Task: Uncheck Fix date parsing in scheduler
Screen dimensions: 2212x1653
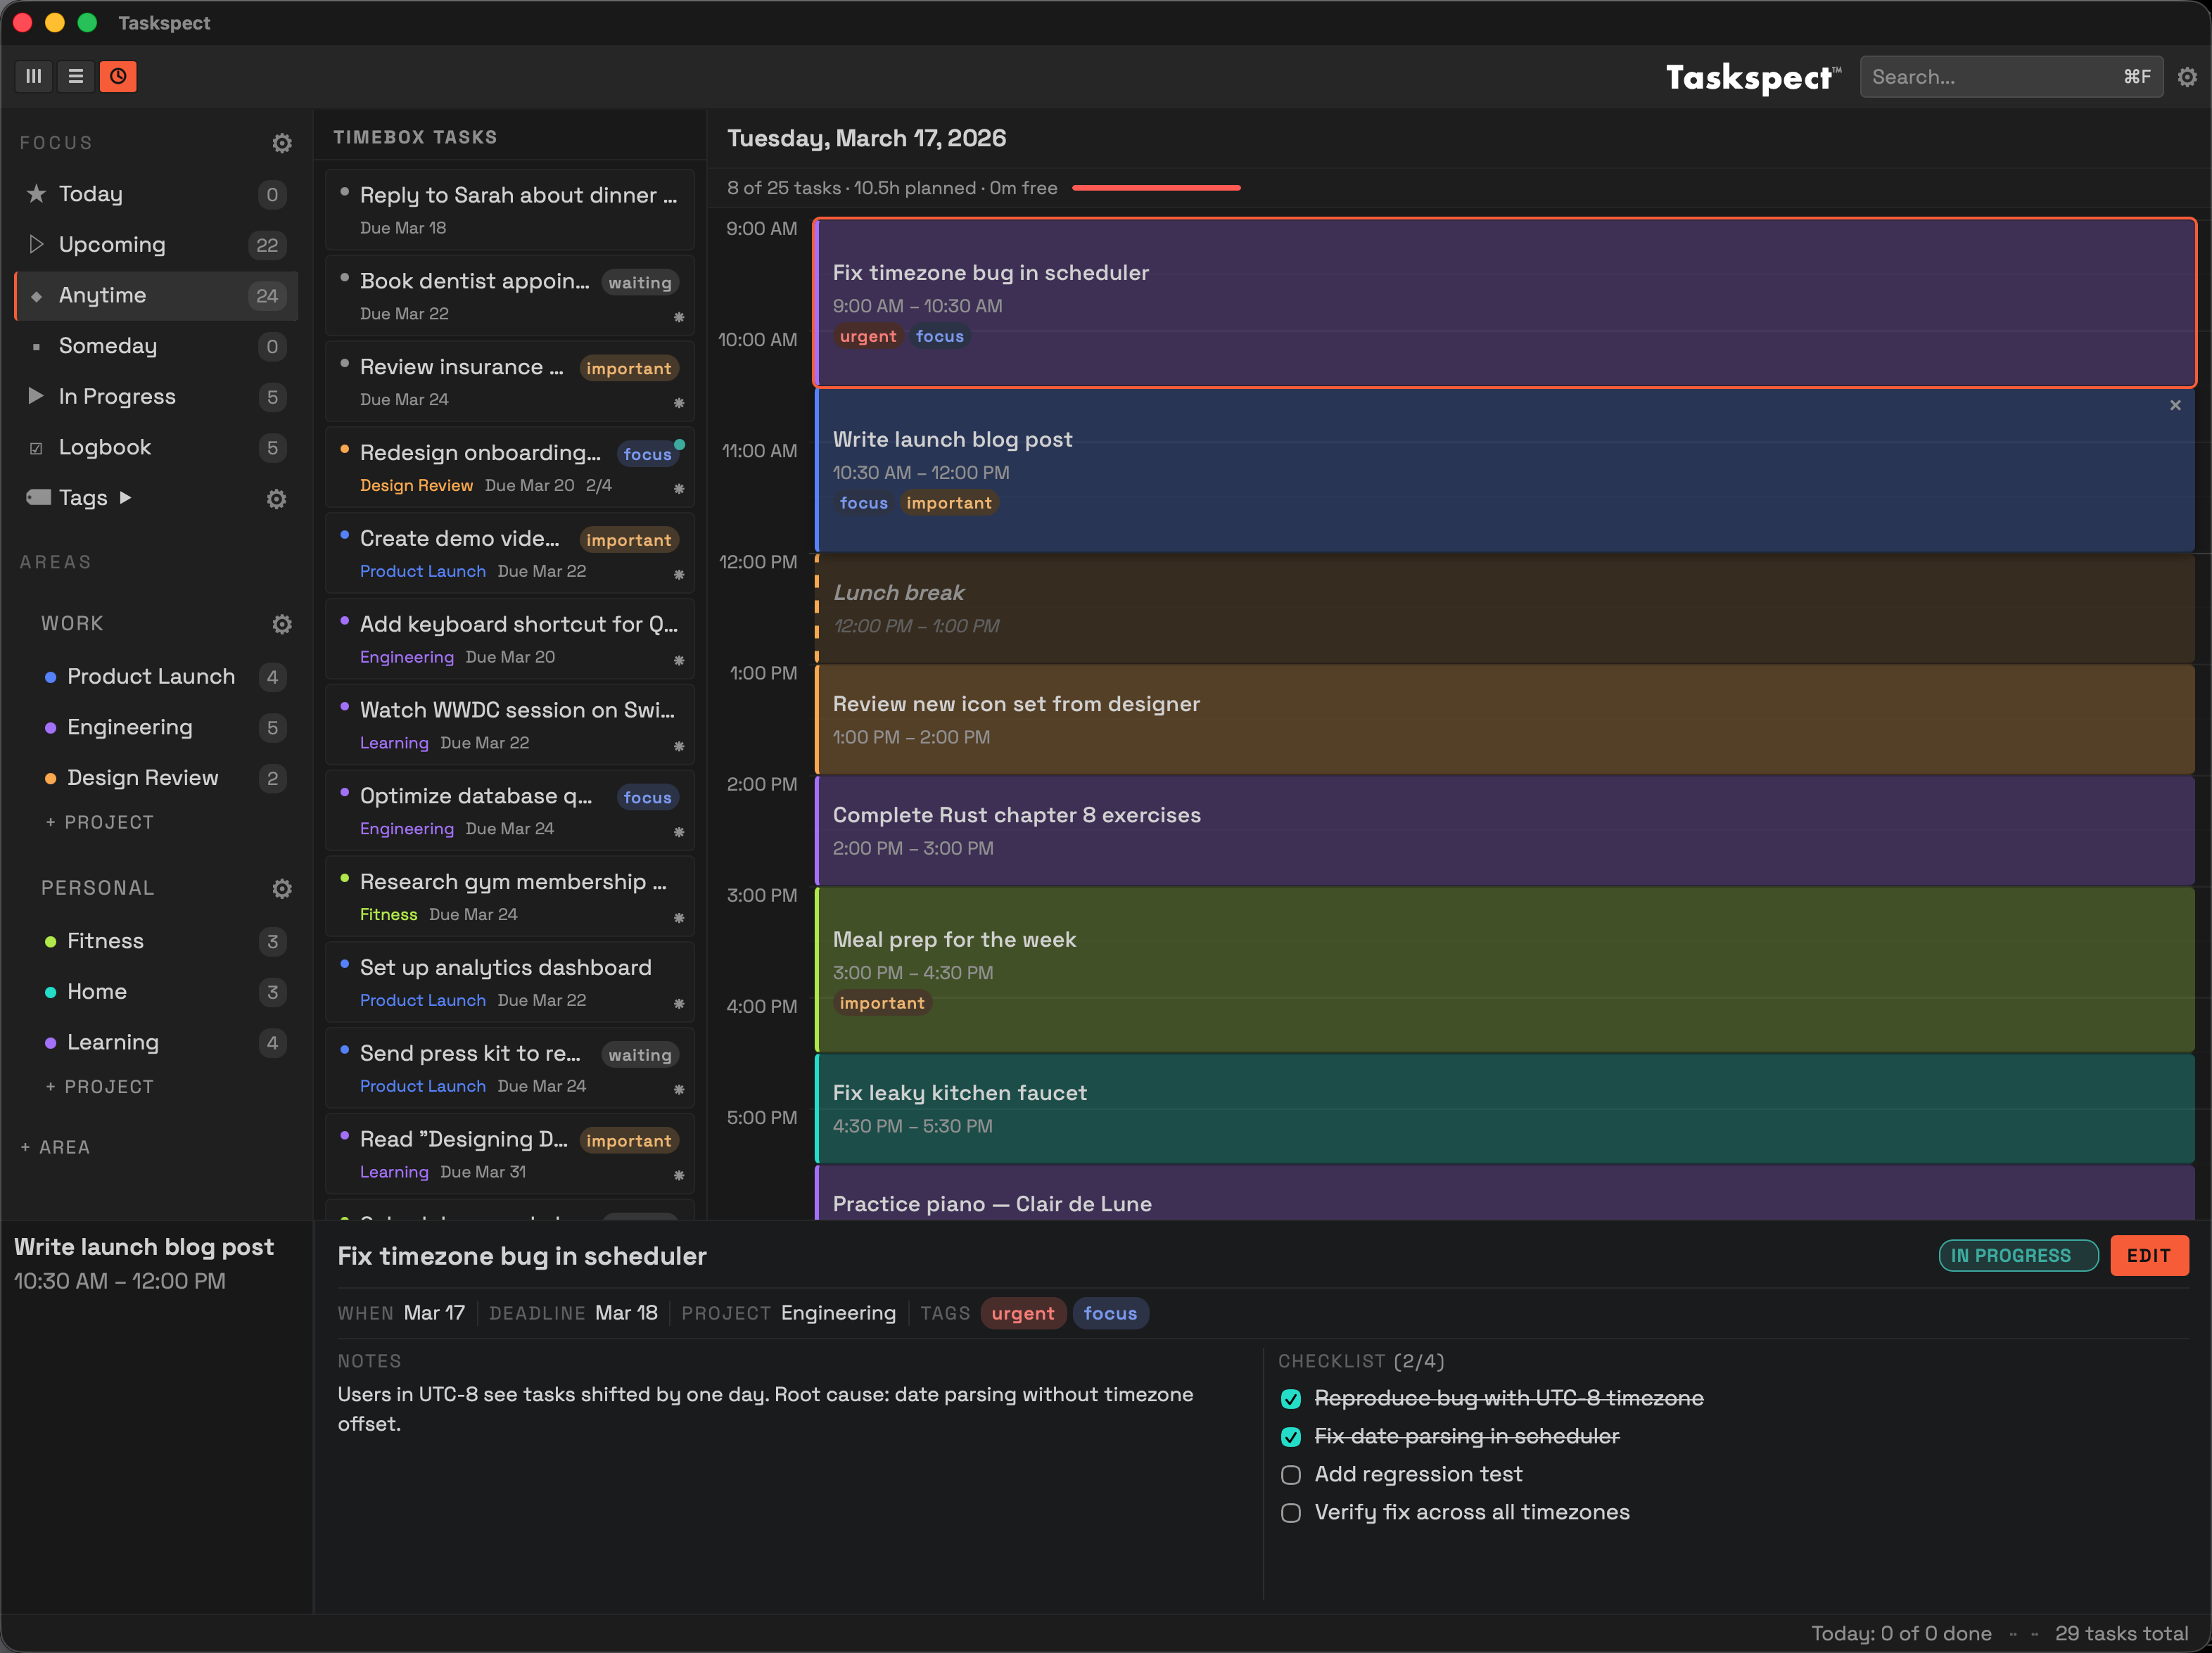Action: (1290, 1437)
